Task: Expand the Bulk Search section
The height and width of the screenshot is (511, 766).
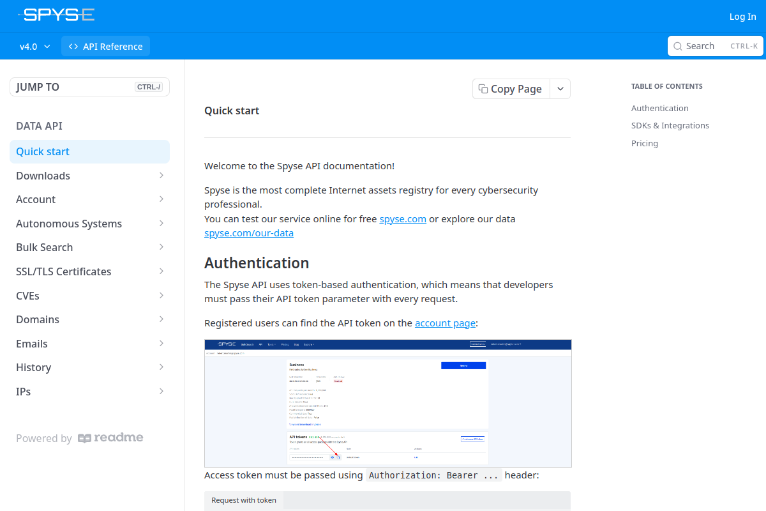Action: click(161, 247)
